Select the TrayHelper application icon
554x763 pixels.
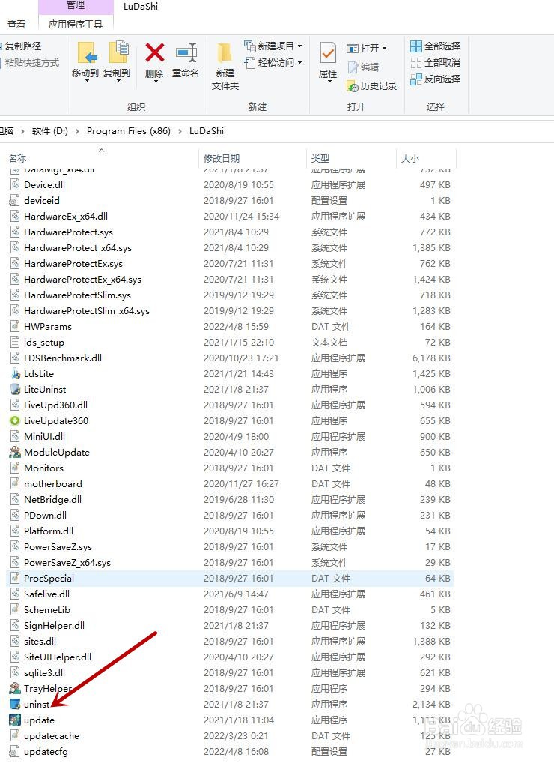click(x=15, y=688)
